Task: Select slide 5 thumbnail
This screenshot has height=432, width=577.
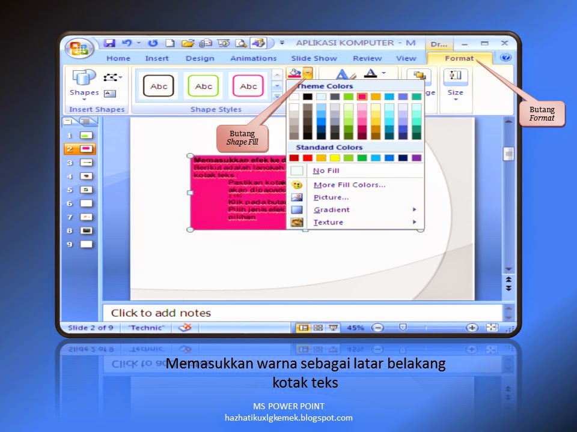Action: 86,190
